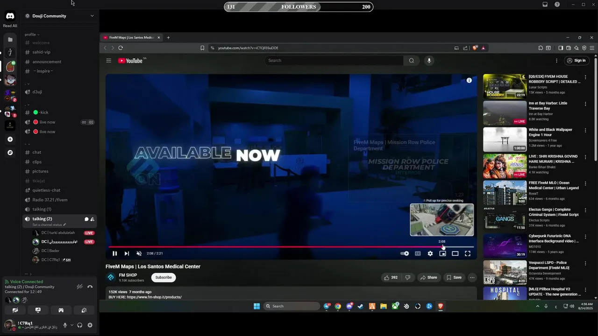
Task: Subscribe to FM SHOP channel
Action: pos(164,277)
